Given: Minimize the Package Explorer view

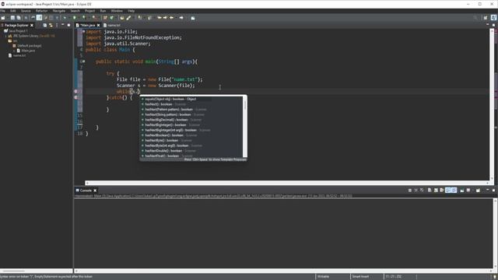Looking at the screenshot, I should [62, 25].
